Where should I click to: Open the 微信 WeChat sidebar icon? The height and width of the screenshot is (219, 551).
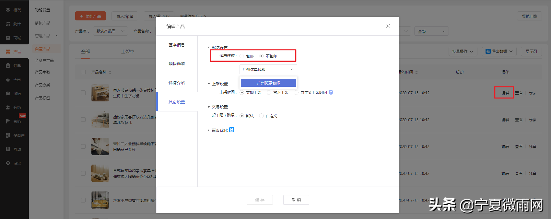(8, 93)
